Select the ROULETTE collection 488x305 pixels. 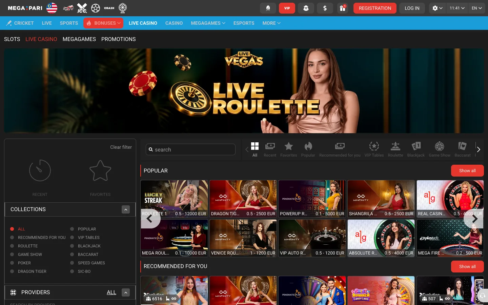pos(24,246)
